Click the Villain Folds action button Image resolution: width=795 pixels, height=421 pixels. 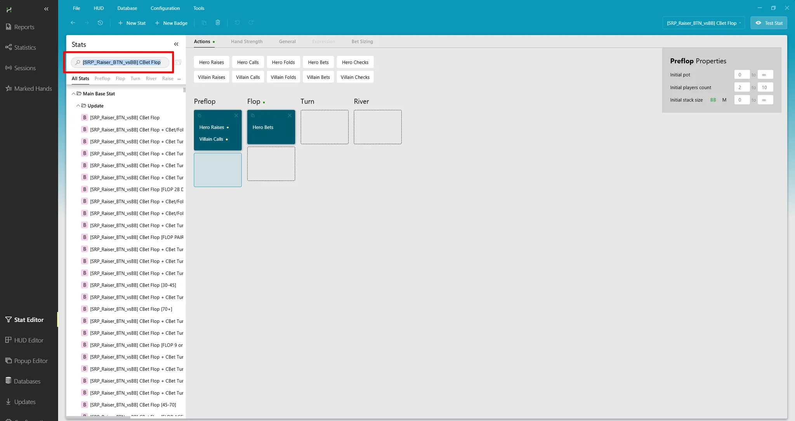[283, 77]
